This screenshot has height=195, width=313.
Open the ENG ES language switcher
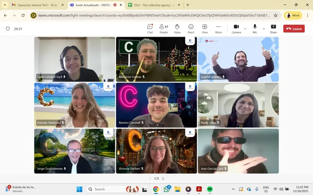pyautogui.click(x=266, y=189)
